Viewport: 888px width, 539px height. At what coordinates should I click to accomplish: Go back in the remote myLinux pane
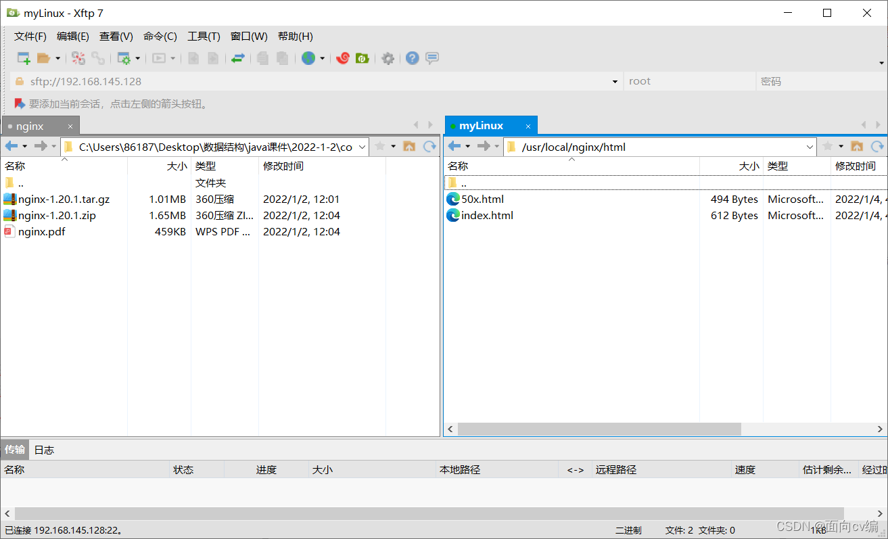point(454,146)
